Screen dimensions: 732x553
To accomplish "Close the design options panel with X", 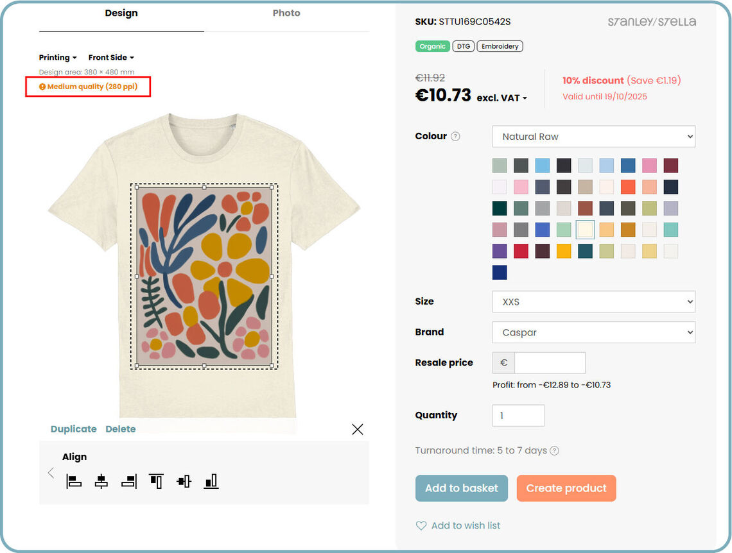I will click(x=358, y=429).
